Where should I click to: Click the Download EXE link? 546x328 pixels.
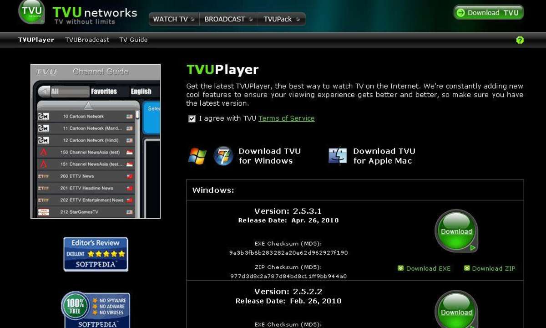click(428, 269)
